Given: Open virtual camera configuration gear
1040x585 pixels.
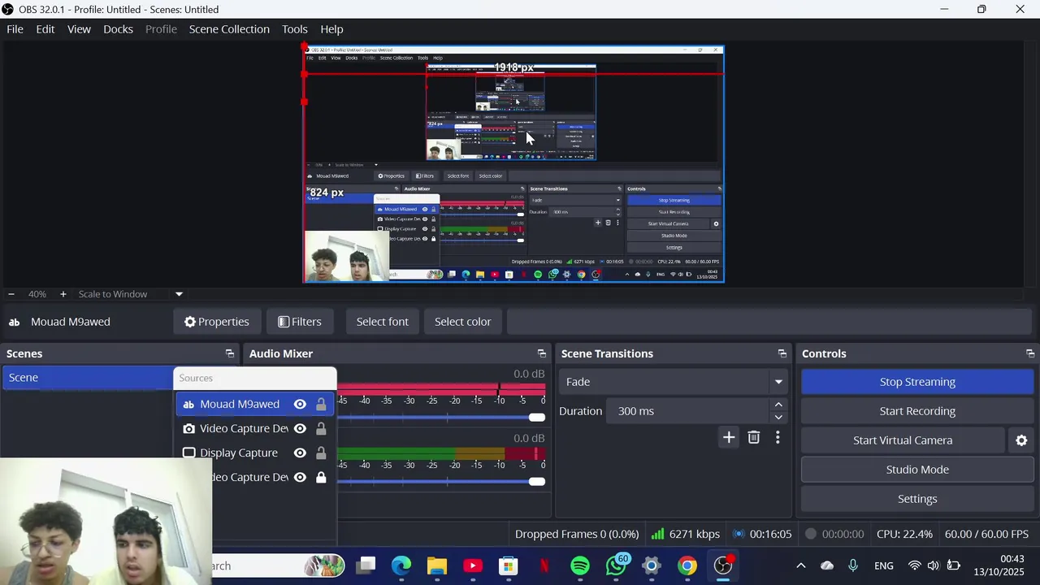Looking at the screenshot, I should pyautogui.click(x=1021, y=440).
